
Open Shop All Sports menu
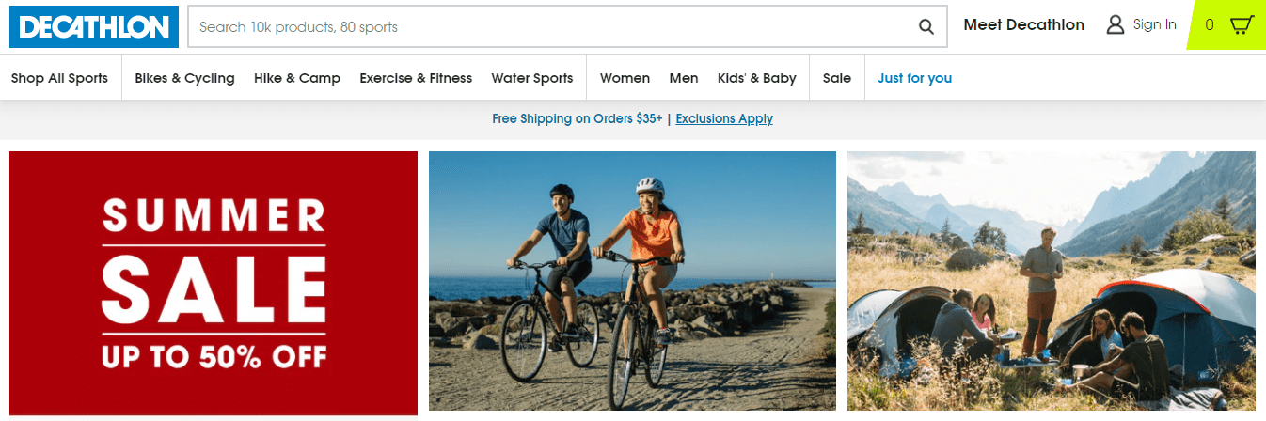point(59,78)
